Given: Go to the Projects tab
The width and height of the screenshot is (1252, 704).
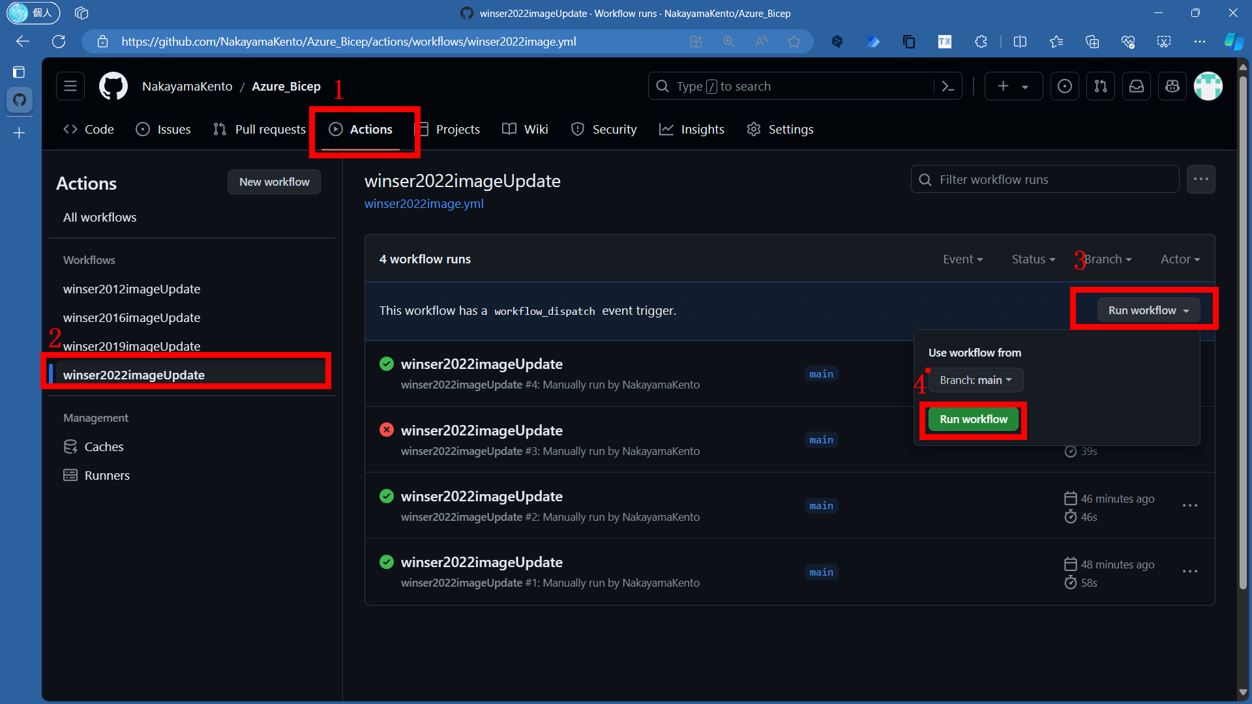Looking at the screenshot, I should pyautogui.click(x=449, y=129).
